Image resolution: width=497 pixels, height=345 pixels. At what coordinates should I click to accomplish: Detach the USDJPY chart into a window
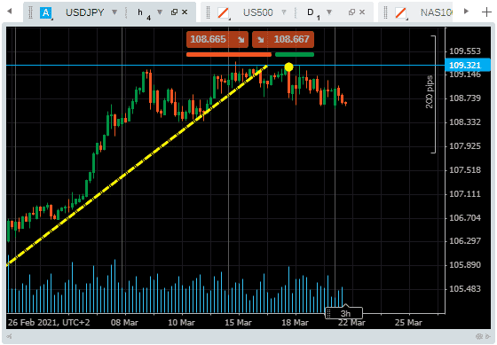click(x=174, y=12)
